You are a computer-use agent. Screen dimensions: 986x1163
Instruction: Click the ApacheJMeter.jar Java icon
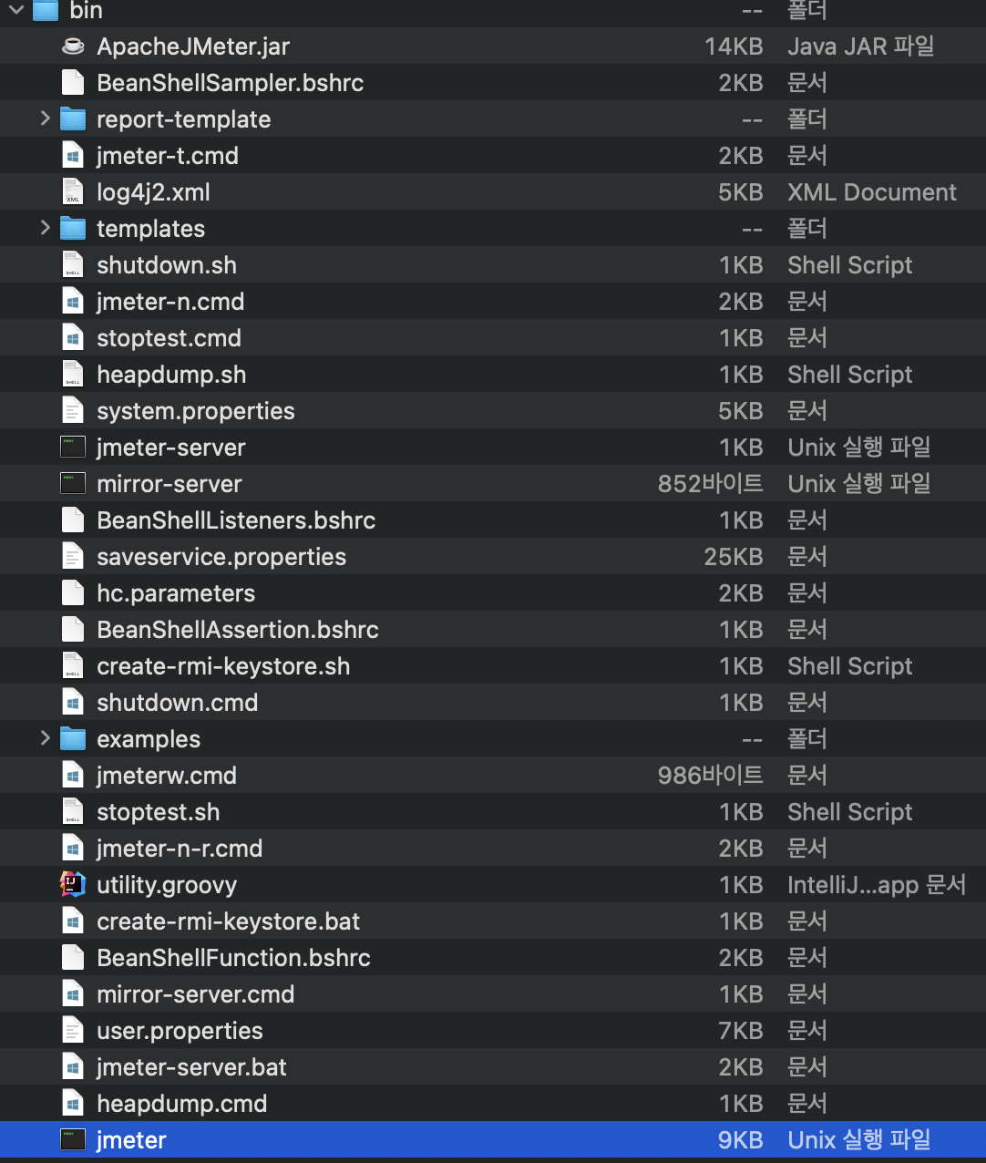point(73,46)
